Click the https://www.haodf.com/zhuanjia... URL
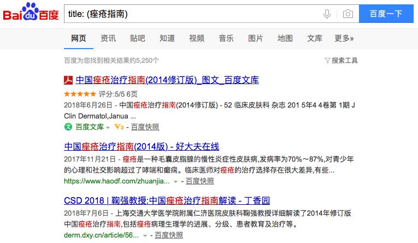This screenshot has height=243, width=418. click(x=117, y=181)
